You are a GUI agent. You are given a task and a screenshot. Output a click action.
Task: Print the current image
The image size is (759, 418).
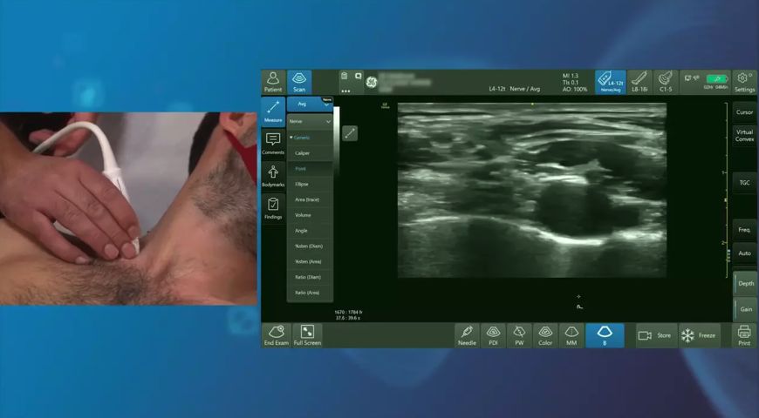pyautogui.click(x=744, y=336)
